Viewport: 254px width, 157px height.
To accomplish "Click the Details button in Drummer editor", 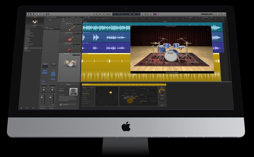I will (x=162, y=105).
